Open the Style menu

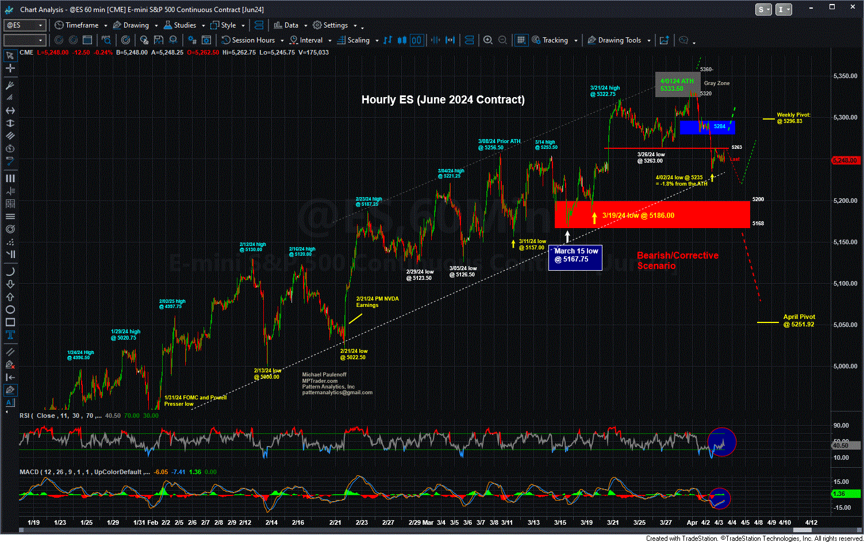click(223, 25)
